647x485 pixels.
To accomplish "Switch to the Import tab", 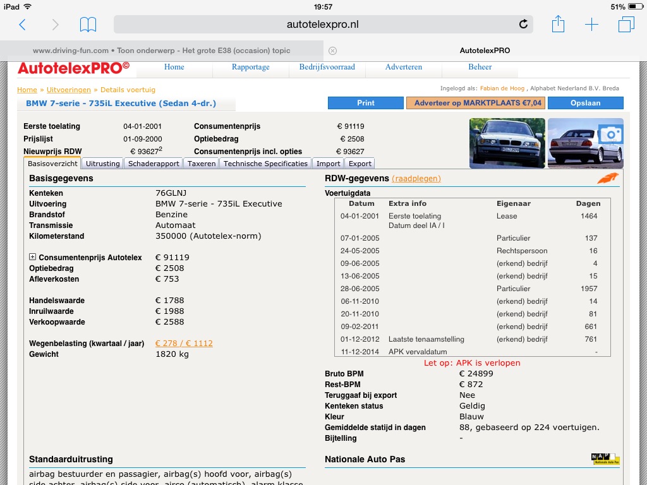I will coord(328,164).
